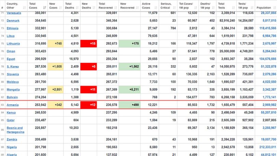The width and height of the screenshot is (277, 156).
Task: Open Kenya's population link 55,207,810
Action: (x=268, y=113)
